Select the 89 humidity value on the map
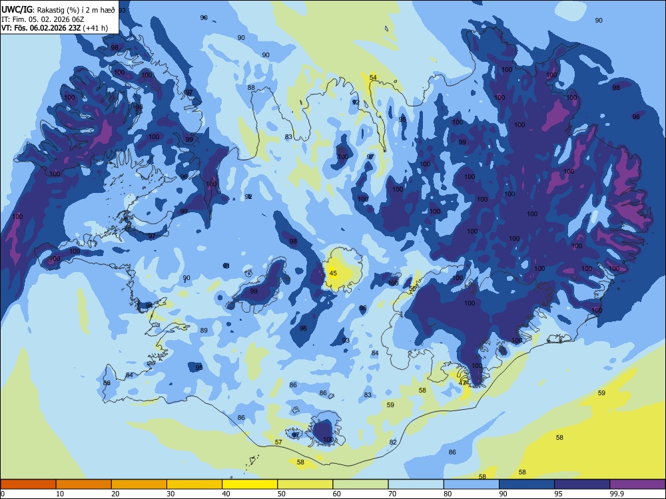Screen dimensions: 666x499 click(204, 331)
